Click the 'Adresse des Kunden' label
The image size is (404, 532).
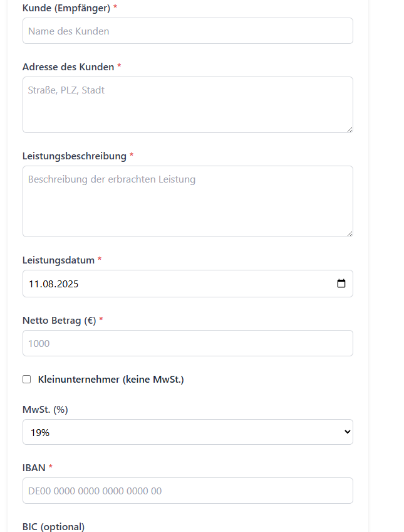(x=68, y=67)
